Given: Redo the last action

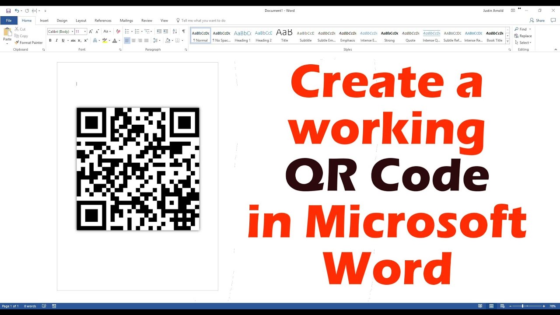Looking at the screenshot, I should point(27,10).
